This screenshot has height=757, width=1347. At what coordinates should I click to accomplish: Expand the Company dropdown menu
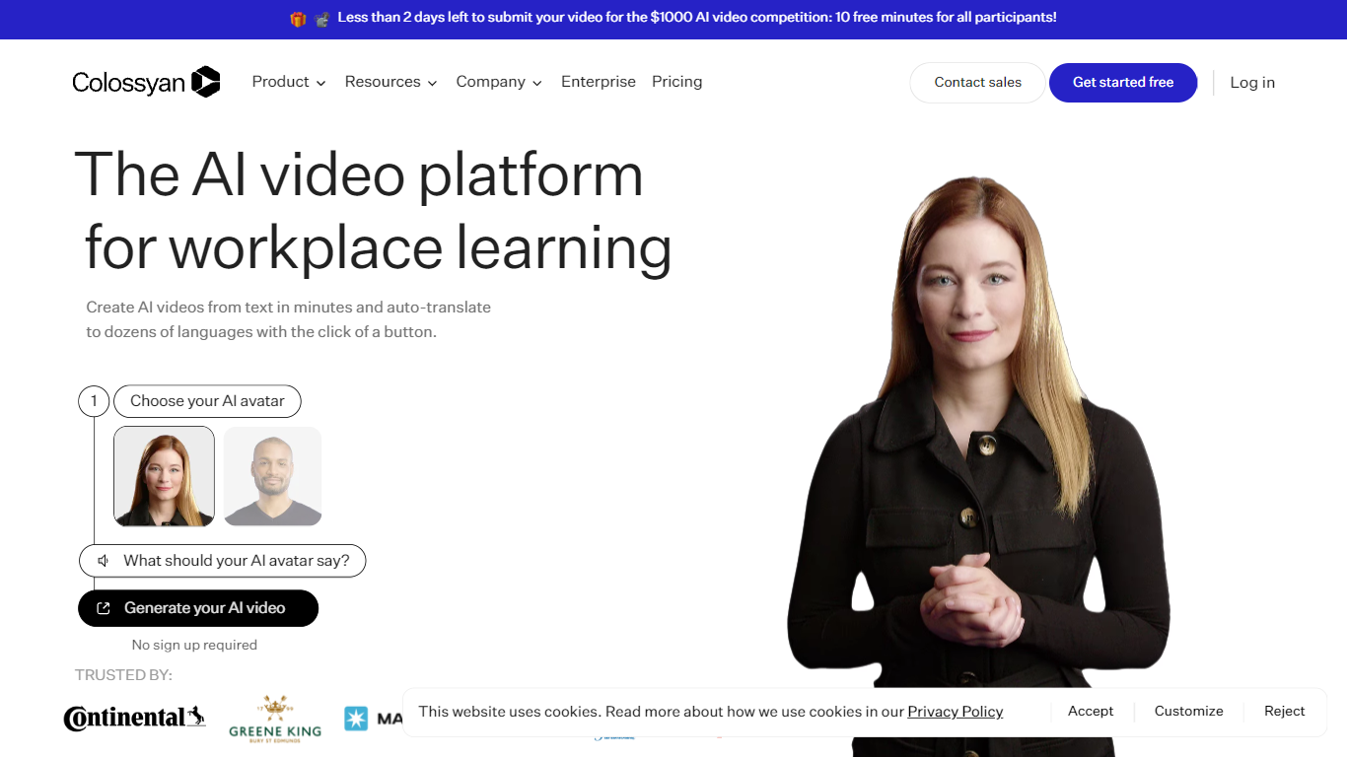click(499, 82)
